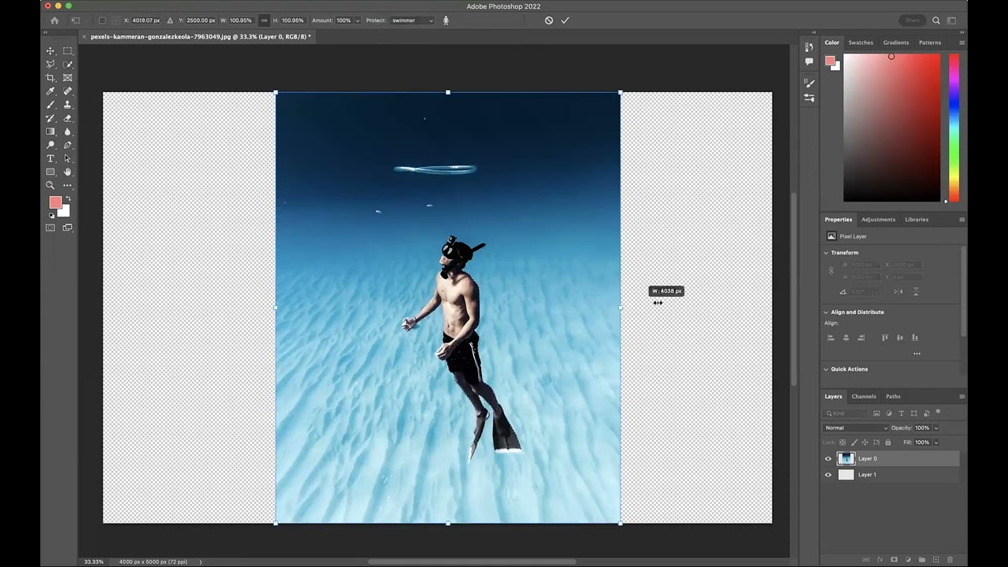Select the Gradient tool
Screen dimensions: 1008x567
click(50, 132)
